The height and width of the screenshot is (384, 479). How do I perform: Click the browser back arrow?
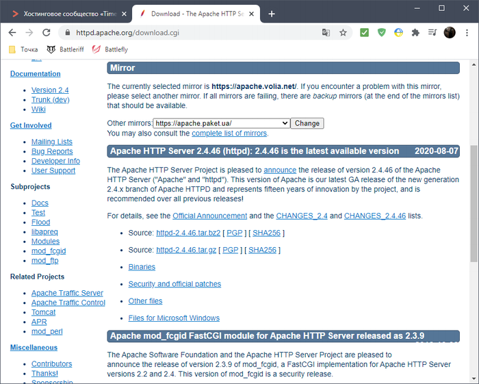click(x=12, y=32)
